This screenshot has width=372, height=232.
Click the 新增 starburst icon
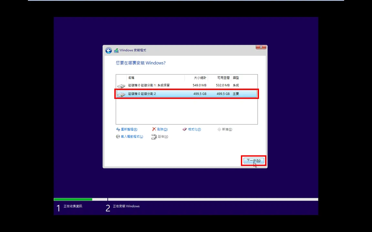click(219, 129)
